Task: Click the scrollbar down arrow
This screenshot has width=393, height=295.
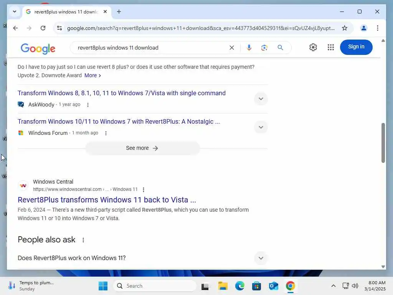Action: point(383,267)
